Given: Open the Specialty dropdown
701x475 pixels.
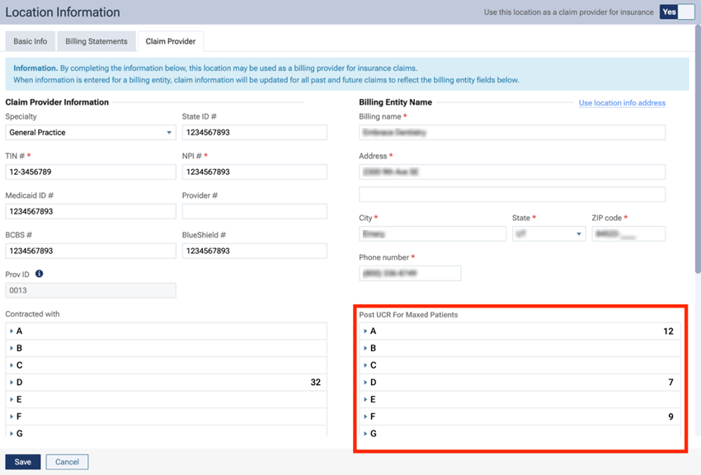Looking at the screenshot, I should pyautogui.click(x=90, y=132).
